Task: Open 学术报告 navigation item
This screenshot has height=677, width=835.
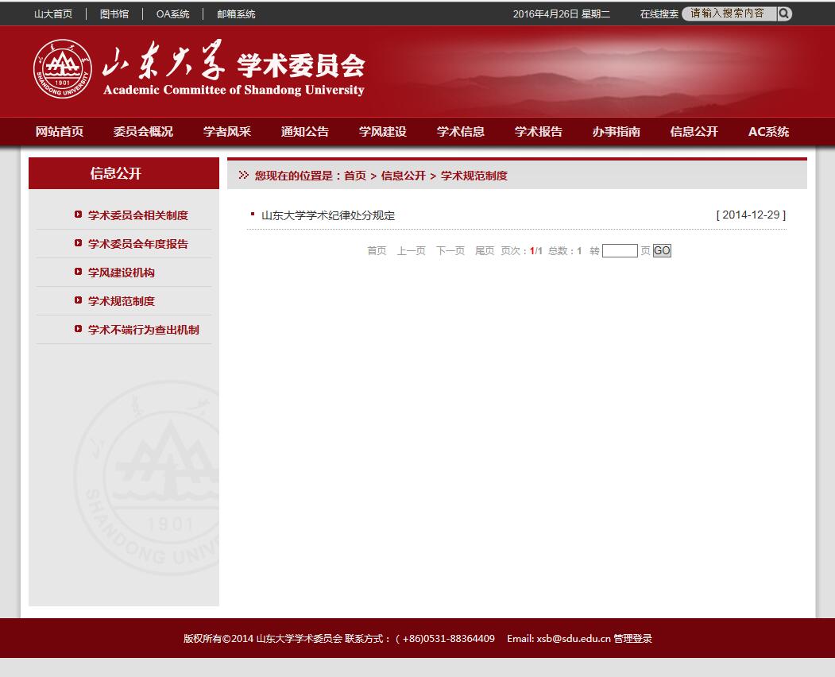Action: click(539, 132)
